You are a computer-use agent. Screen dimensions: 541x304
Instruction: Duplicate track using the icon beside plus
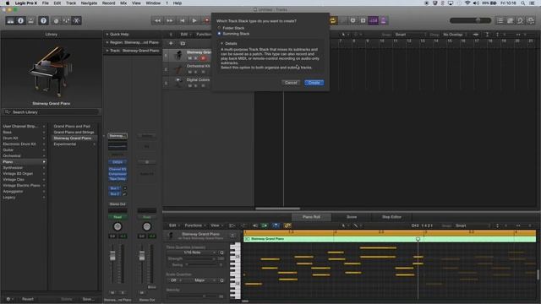point(183,43)
